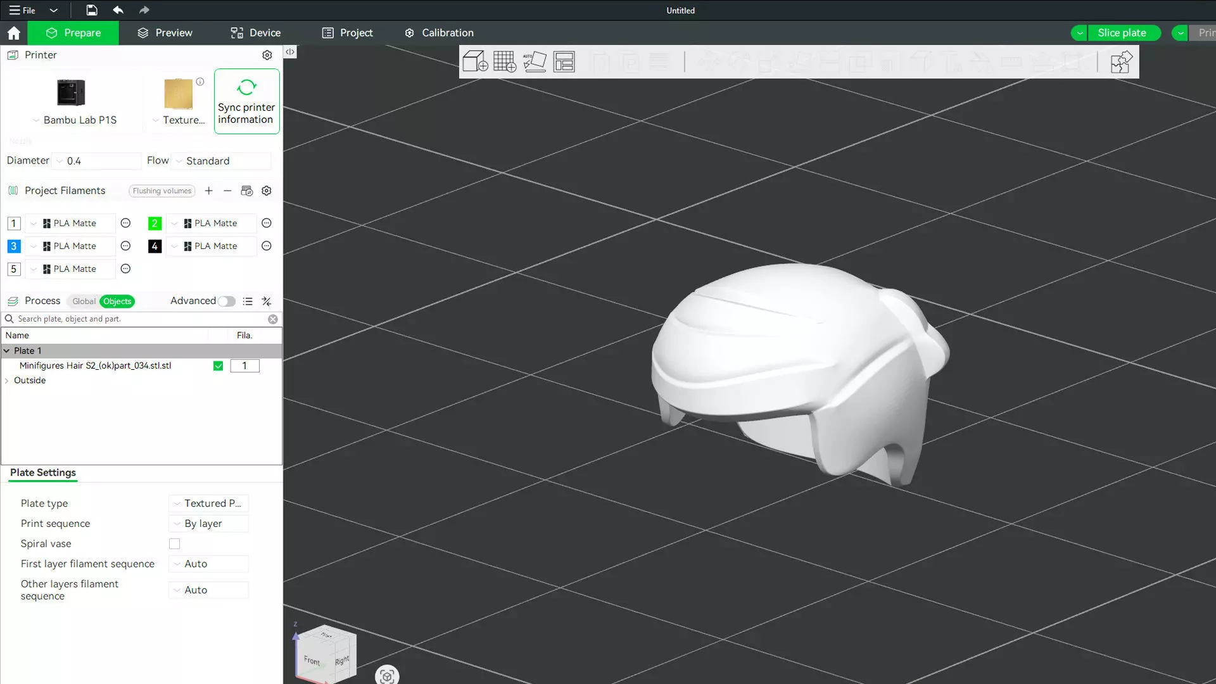Toggle the Advanced mode switch
1216x684 pixels.
tap(226, 301)
